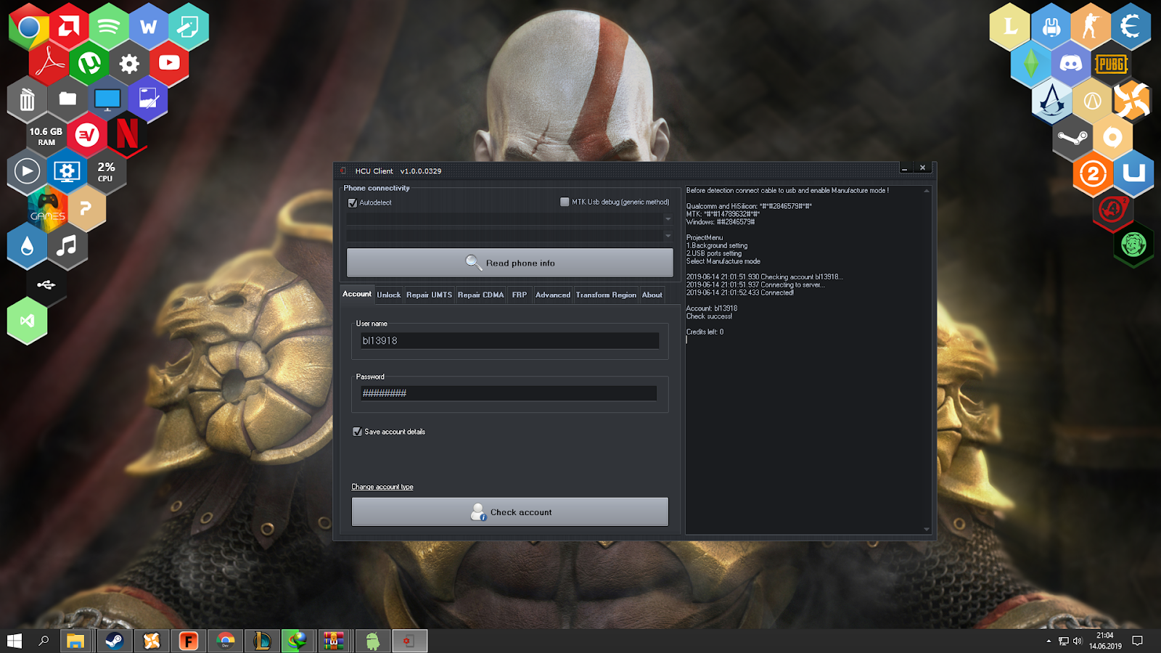Open the Games hexagon tile
Viewport: 1161px width, 653px height.
pyautogui.click(x=47, y=208)
